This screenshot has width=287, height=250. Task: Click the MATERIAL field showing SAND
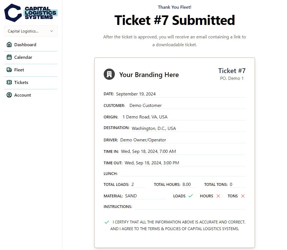146,196
